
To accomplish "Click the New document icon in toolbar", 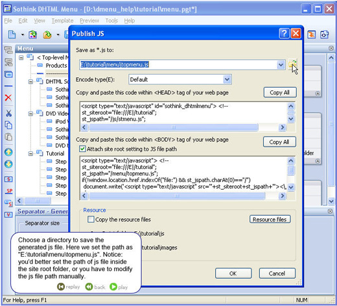I will (12, 34).
